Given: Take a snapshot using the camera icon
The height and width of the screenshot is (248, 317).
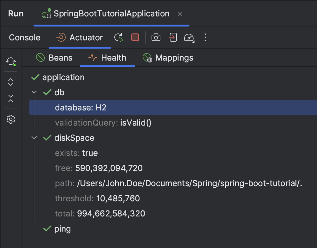Looking at the screenshot, I should click(156, 37).
